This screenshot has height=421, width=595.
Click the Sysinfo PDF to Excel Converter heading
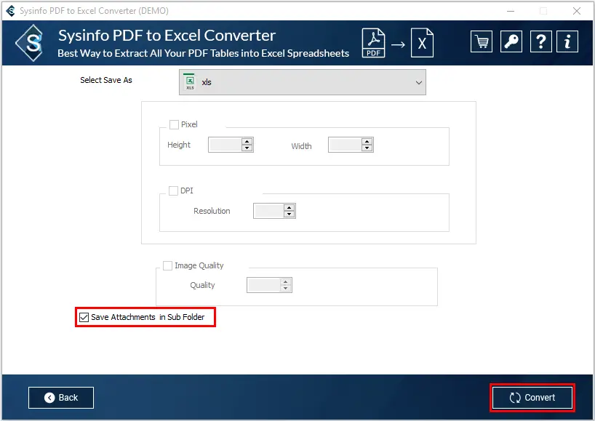point(167,36)
